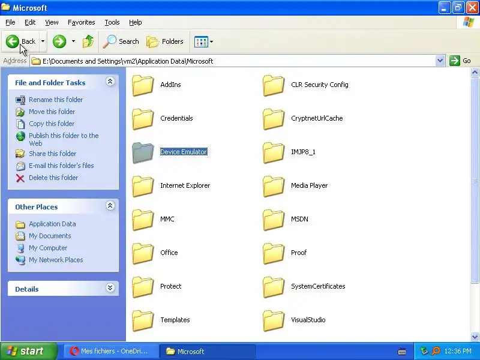The height and width of the screenshot is (360, 480).
Task: Go to My Network Places link
Action: pos(56,260)
